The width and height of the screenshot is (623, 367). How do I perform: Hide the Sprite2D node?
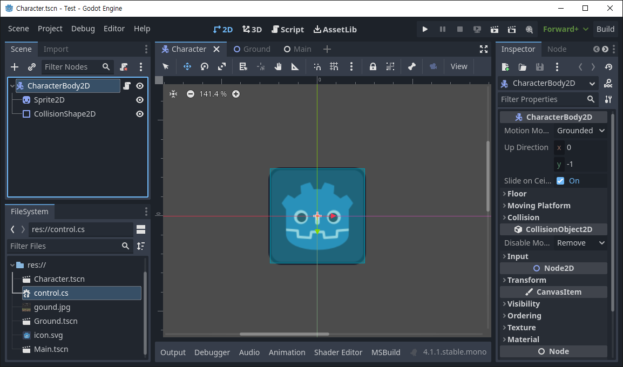click(x=140, y=100)
